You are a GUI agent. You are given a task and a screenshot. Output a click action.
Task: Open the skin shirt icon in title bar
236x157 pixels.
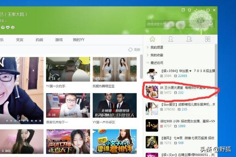[189, 10]
